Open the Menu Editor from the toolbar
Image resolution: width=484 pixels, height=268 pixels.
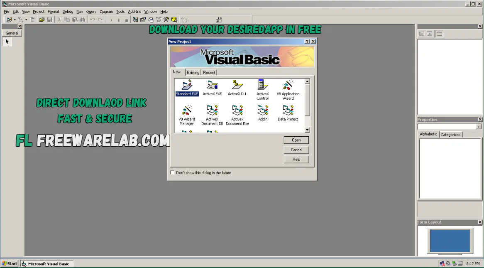(x=32, y=19)
